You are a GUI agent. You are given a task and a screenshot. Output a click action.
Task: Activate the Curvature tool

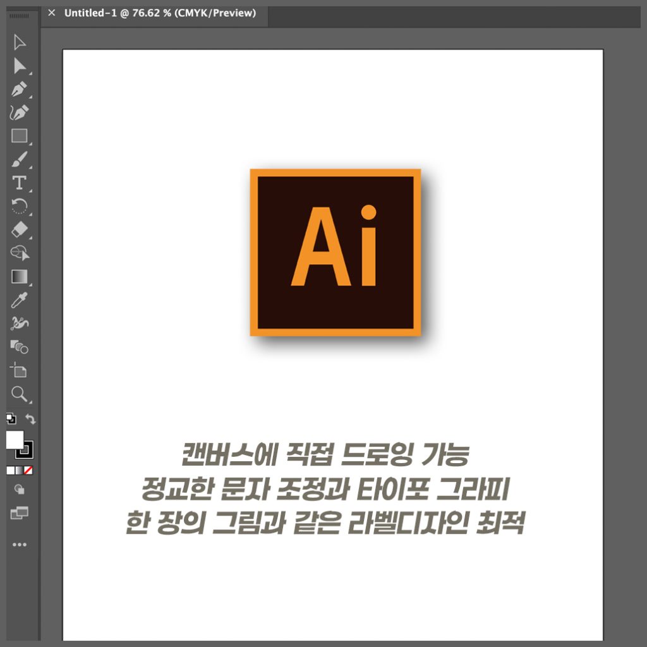20,112
